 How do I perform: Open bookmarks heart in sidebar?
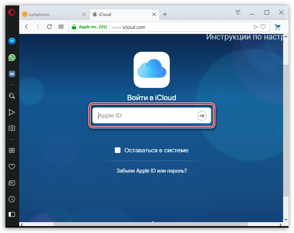pos(12,167)
